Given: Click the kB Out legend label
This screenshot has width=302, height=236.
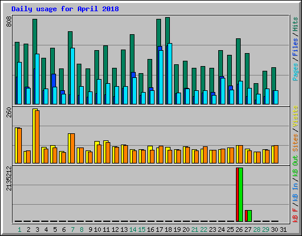Looking at the screenshot, I should click(x=296, y=166).
